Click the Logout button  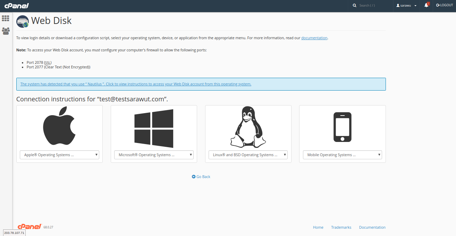tap(445, 5)
